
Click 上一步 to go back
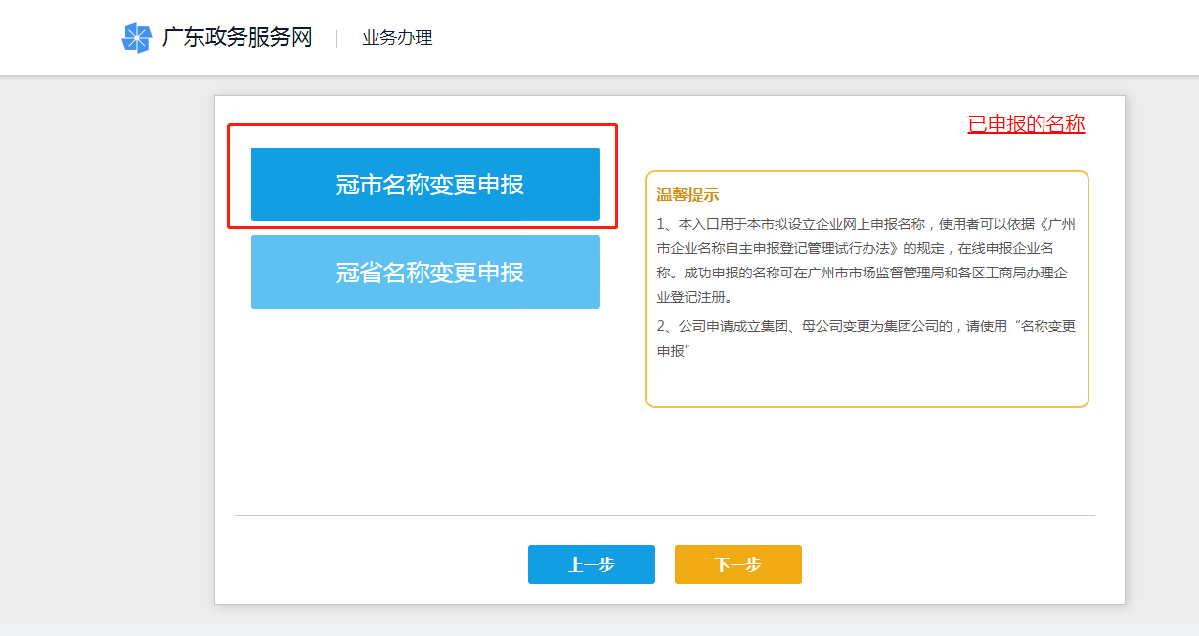coord(592,565)
